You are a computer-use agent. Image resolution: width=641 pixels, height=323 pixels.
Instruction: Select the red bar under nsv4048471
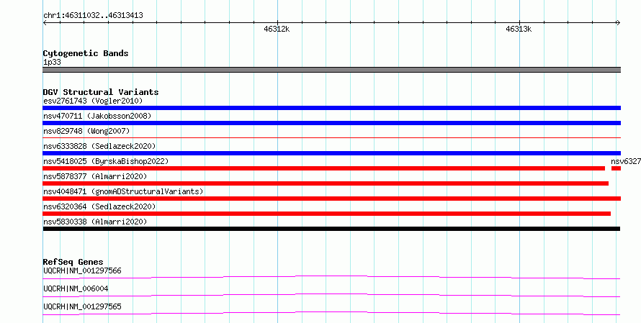331,199
